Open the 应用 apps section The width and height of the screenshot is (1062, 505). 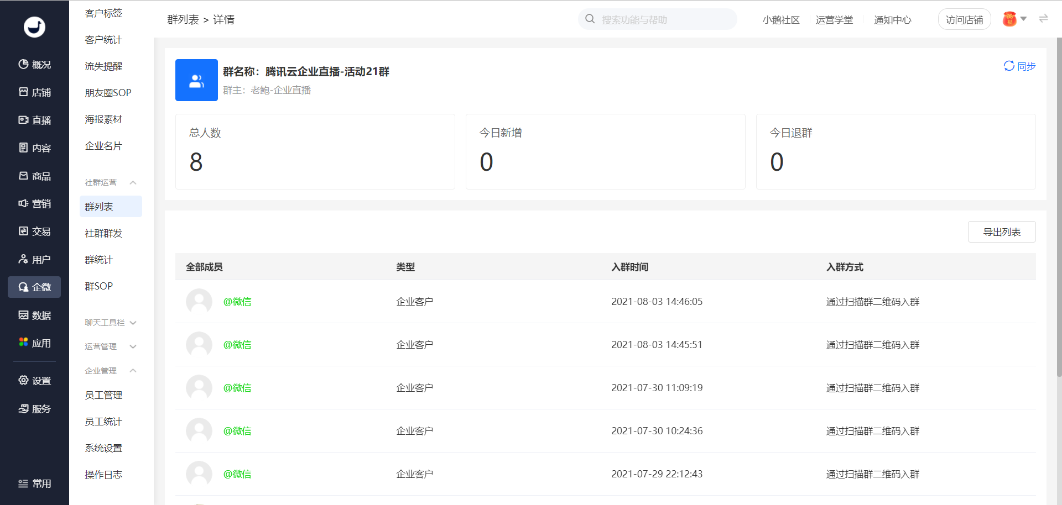[34, 343]
